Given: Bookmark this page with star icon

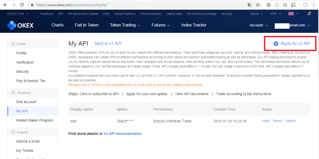Looking at the screenshot, I should 258,5.
